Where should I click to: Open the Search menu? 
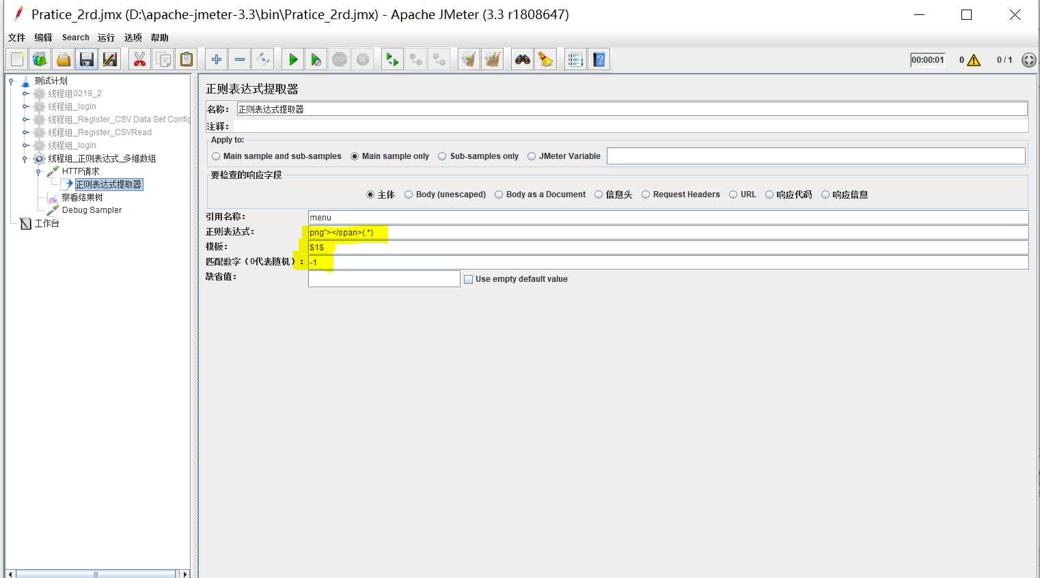pos(75,38)
